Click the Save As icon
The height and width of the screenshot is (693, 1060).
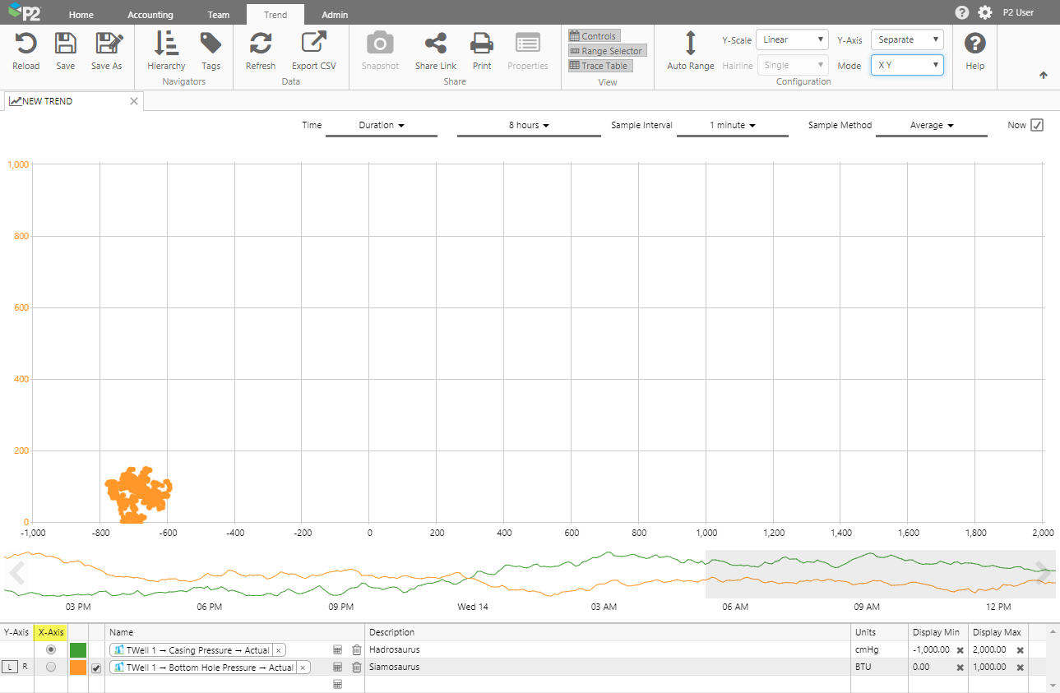(x=106, y=44)
